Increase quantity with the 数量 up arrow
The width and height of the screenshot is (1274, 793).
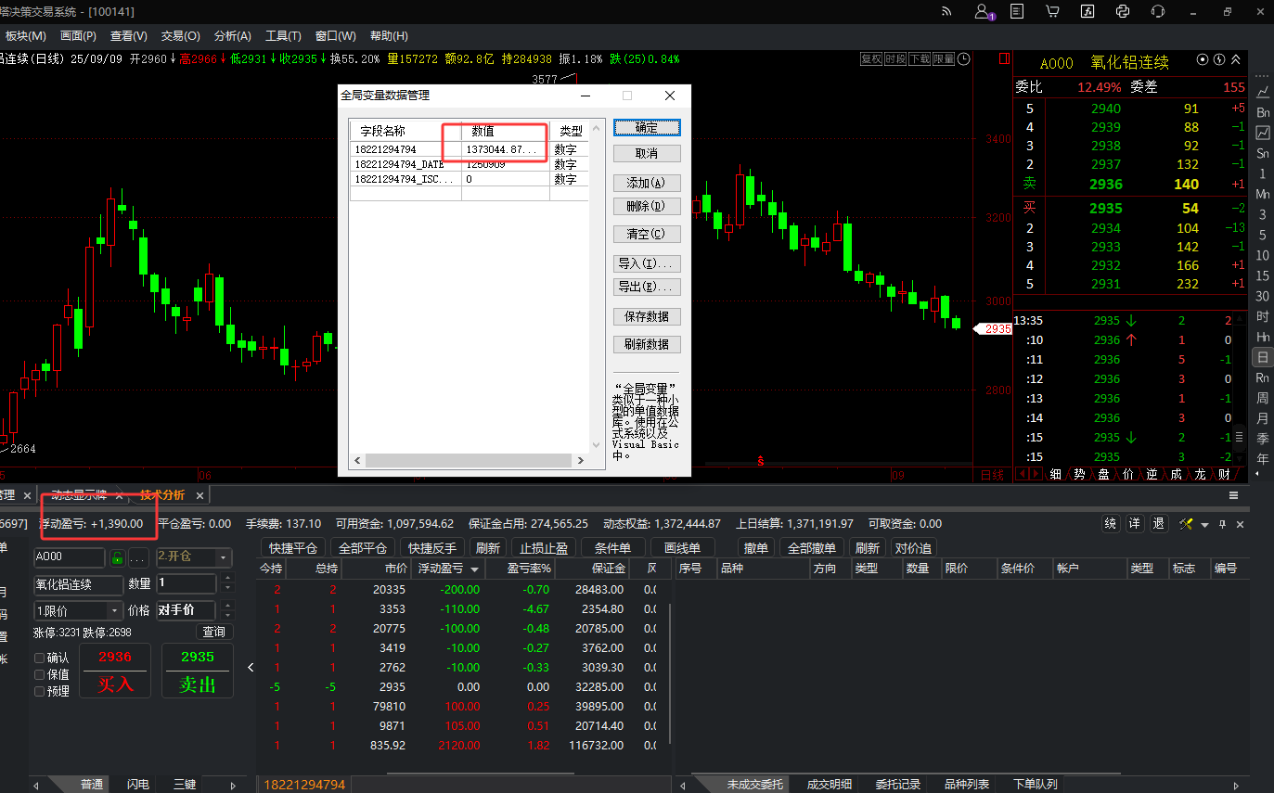(225, 579)
